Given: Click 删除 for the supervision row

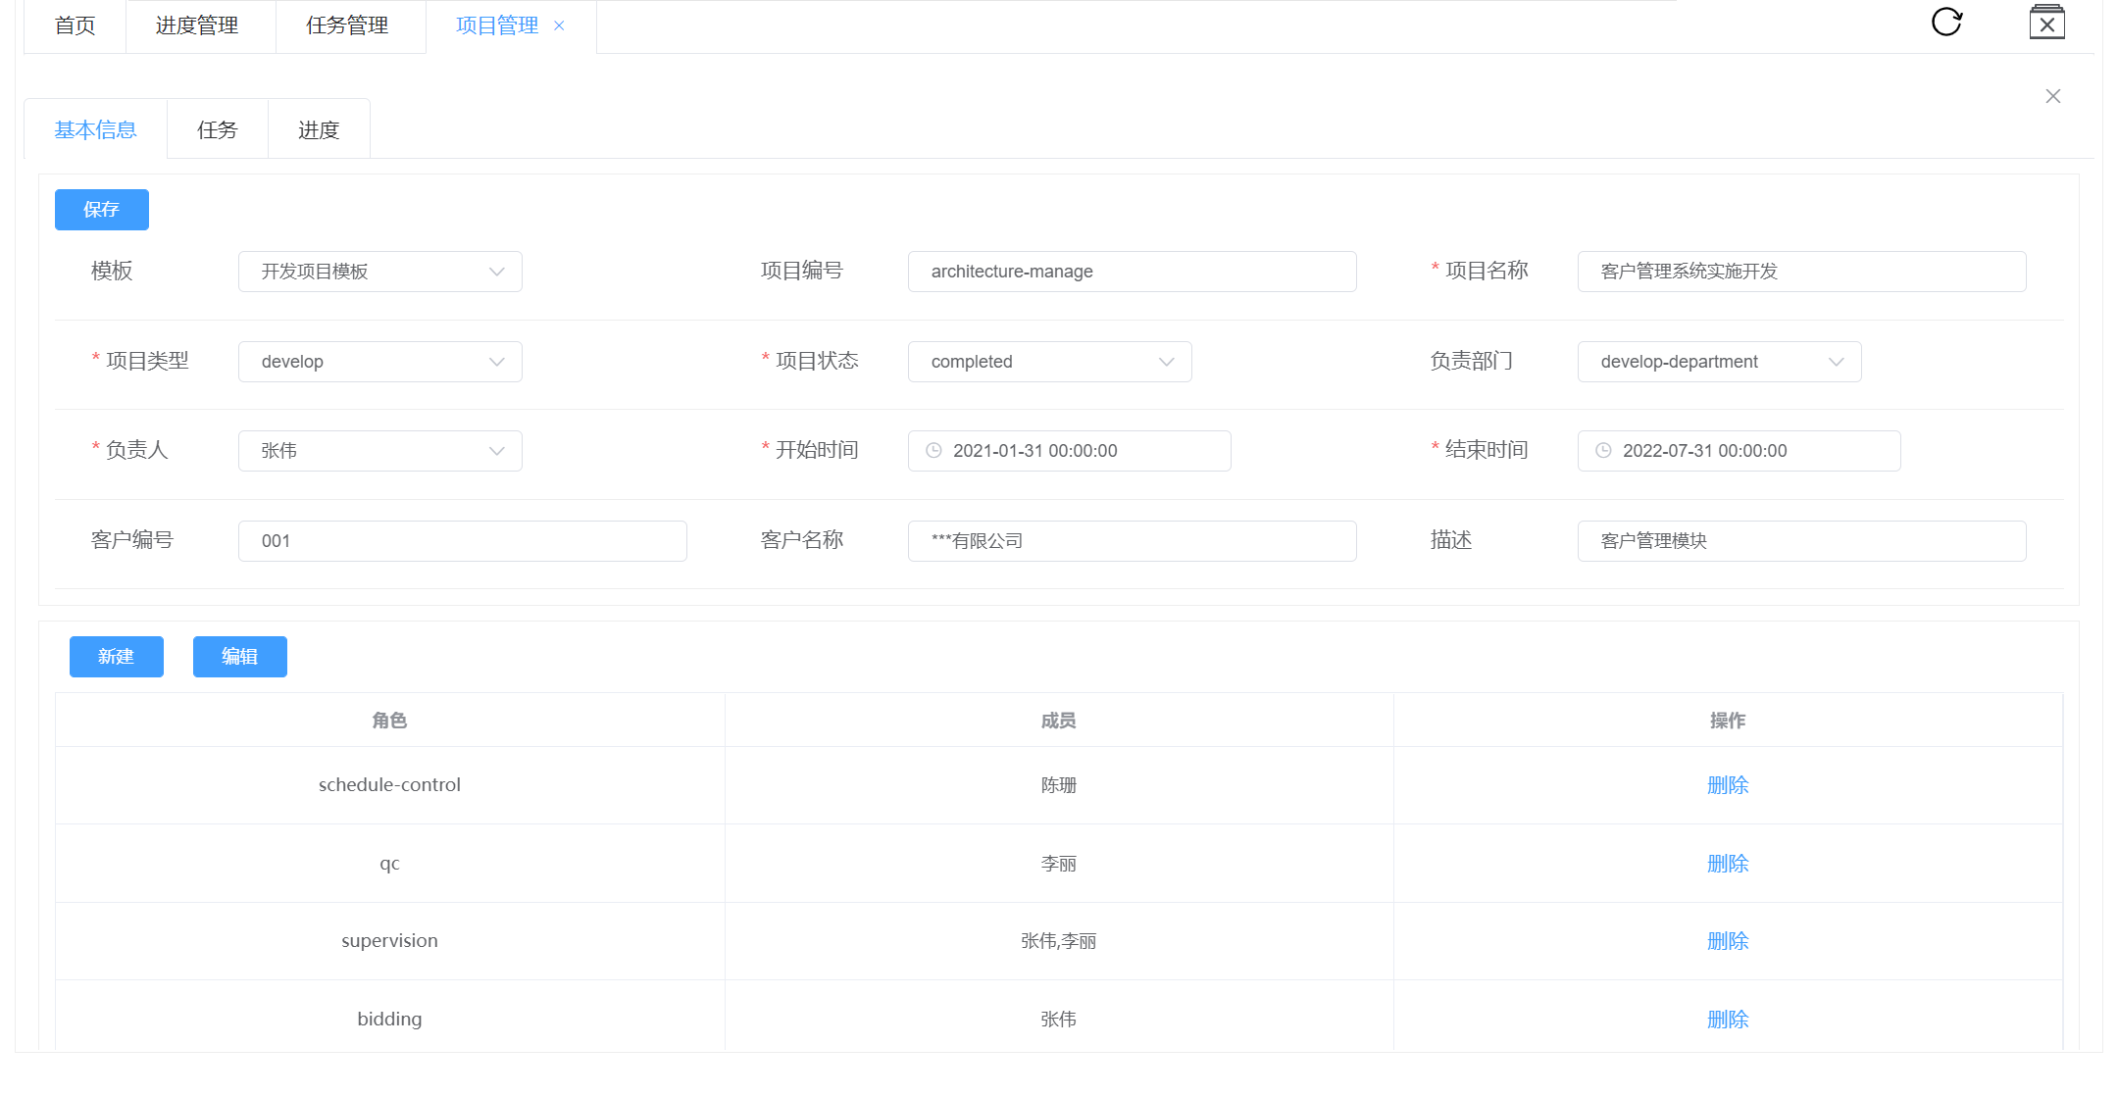Looking at the screenshot, I should [x=1727, y=941].
